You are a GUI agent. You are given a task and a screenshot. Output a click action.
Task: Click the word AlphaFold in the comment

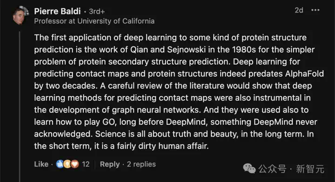[304, 74]
